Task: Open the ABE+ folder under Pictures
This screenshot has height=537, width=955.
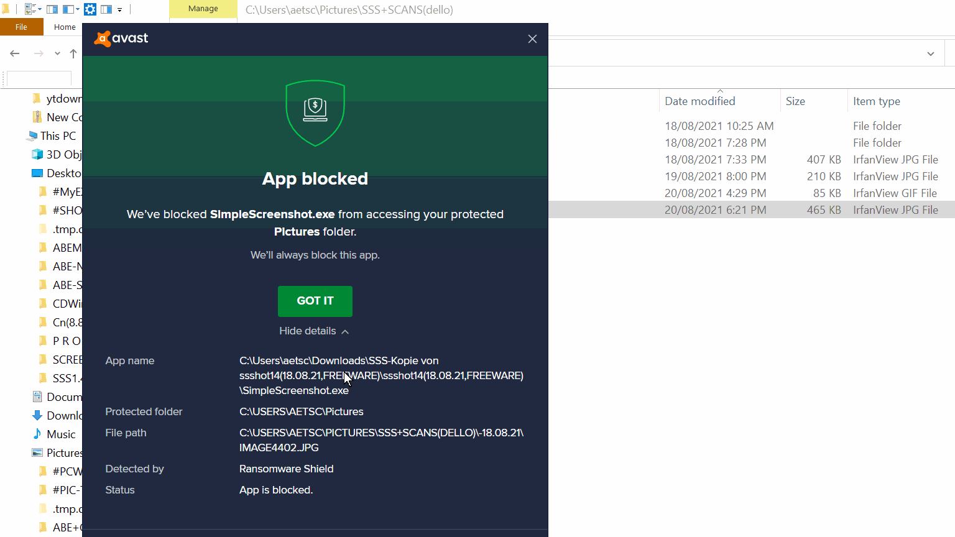Action: [60, 528]
